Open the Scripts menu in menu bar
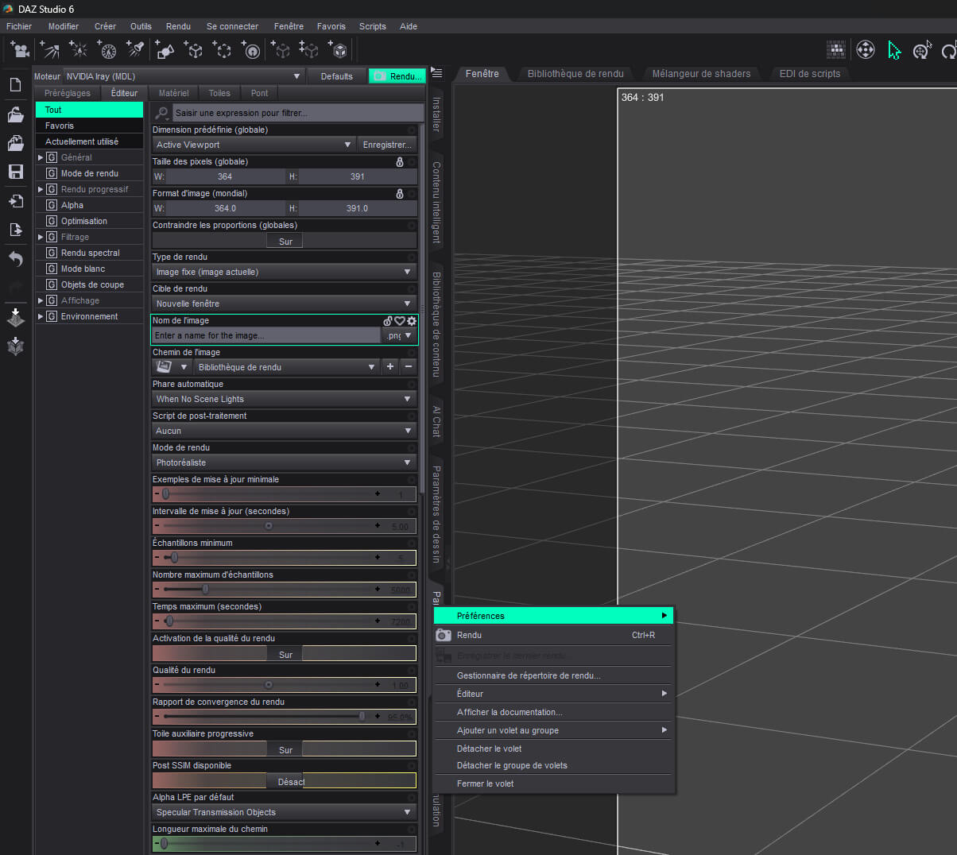 372,26
